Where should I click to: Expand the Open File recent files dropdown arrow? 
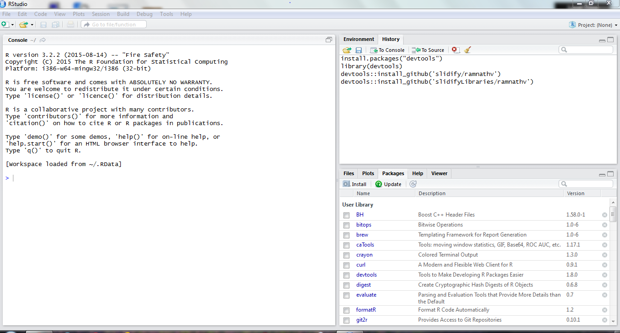click(32, 25)
